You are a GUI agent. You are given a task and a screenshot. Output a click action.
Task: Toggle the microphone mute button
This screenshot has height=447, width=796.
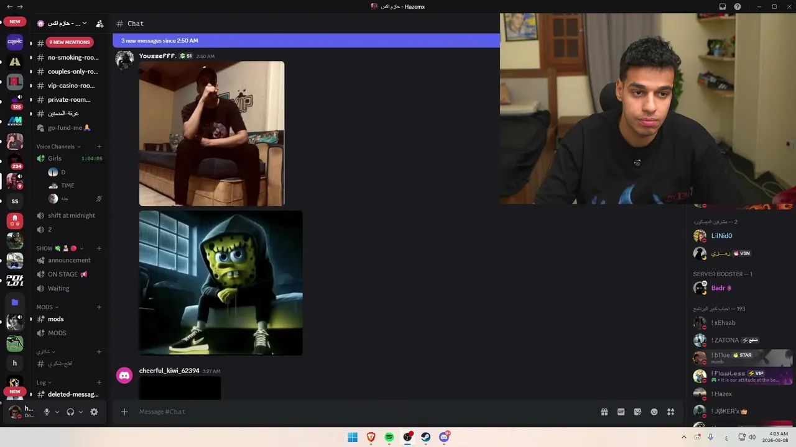click(x=47, y=412)
